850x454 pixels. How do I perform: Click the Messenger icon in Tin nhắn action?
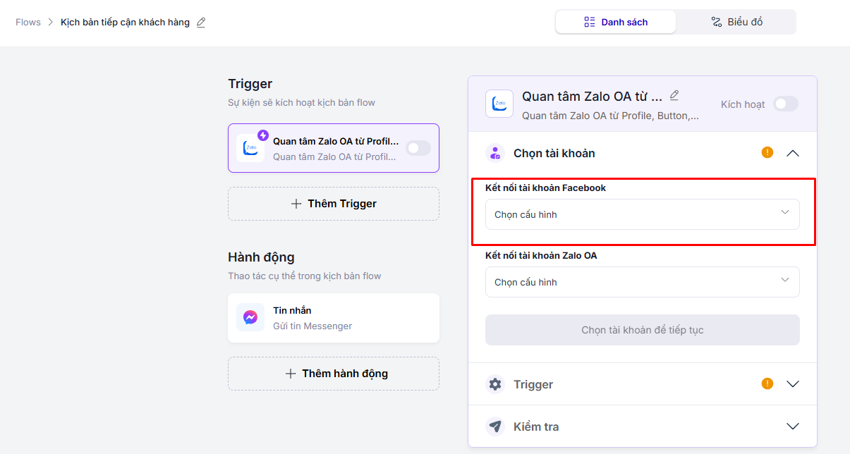click(250, 317)
